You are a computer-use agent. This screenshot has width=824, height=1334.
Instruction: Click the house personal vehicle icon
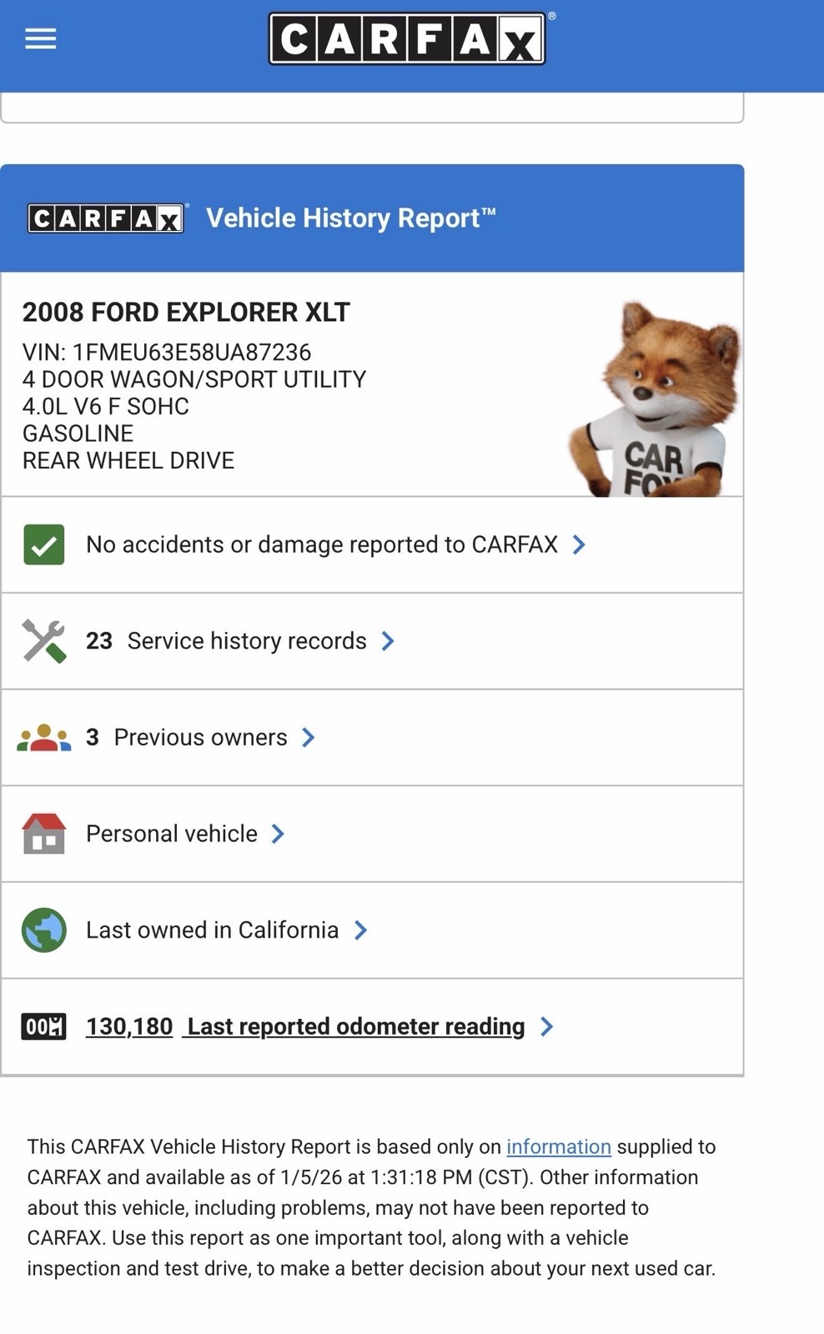click(x=44, y=834)
